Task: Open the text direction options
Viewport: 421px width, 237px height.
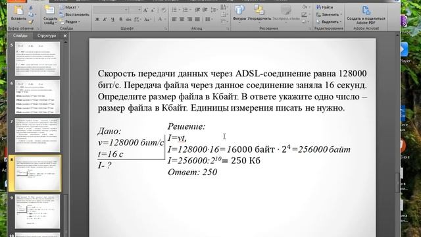Action: pyautogui.click(x=224, y=7)
